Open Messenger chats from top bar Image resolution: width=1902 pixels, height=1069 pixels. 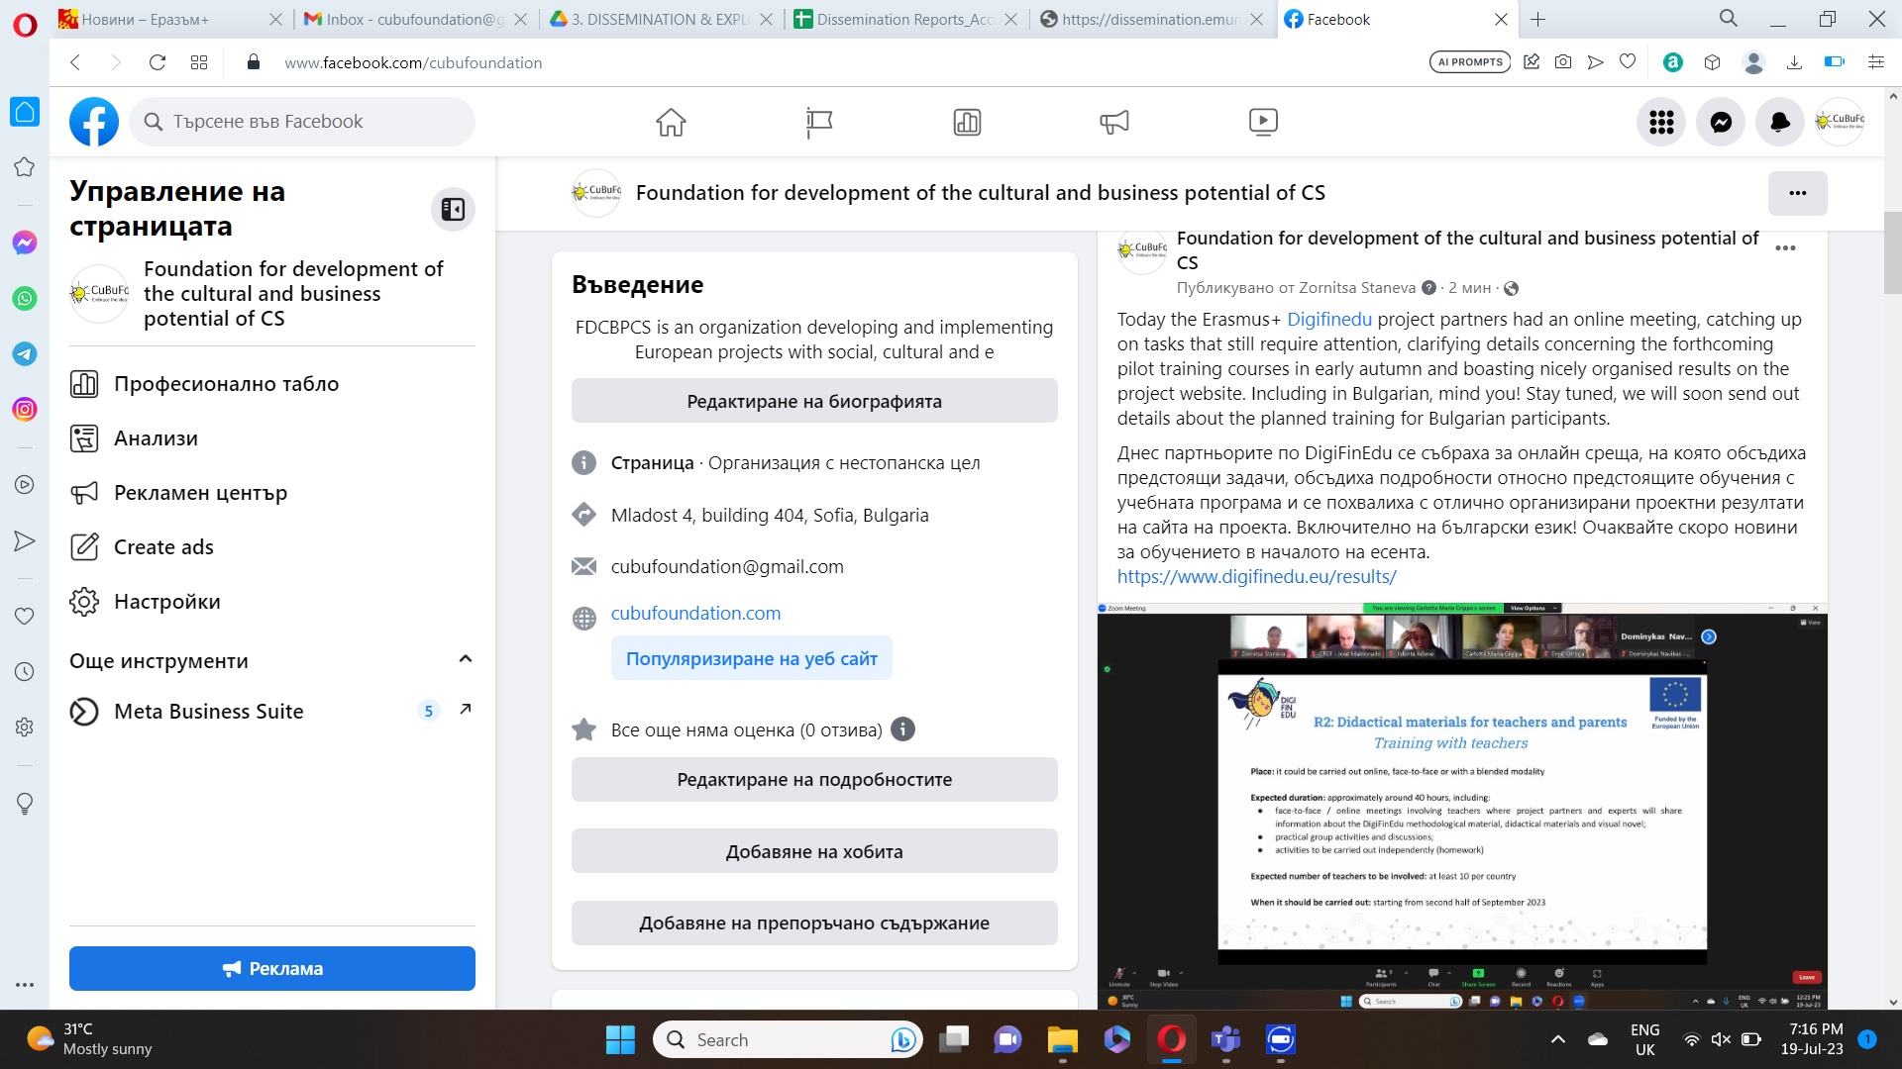[x=1721, y=122]
